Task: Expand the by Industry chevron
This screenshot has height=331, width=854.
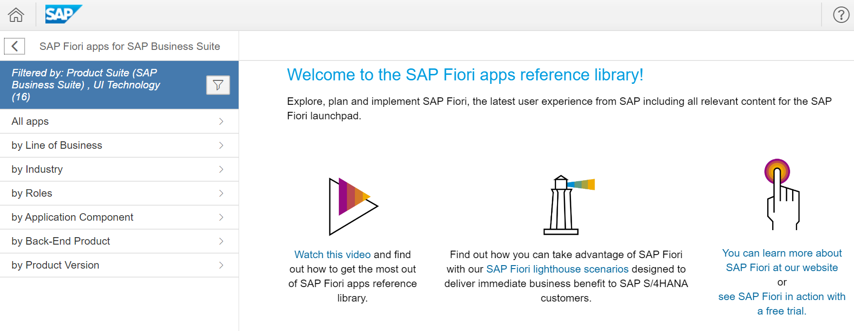Action: 221,169
